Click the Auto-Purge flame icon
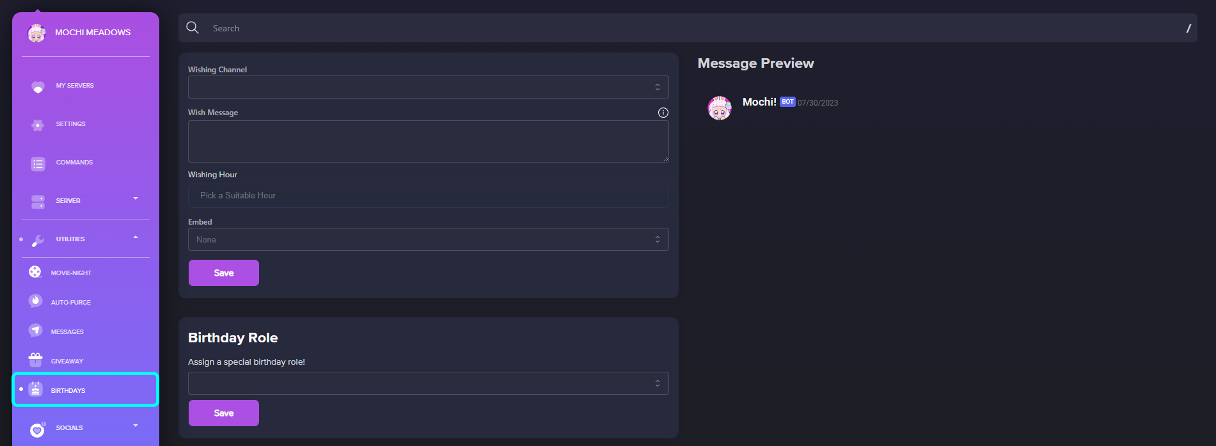The width and height of the screenshot is (1216, 446). click(35, 301)
